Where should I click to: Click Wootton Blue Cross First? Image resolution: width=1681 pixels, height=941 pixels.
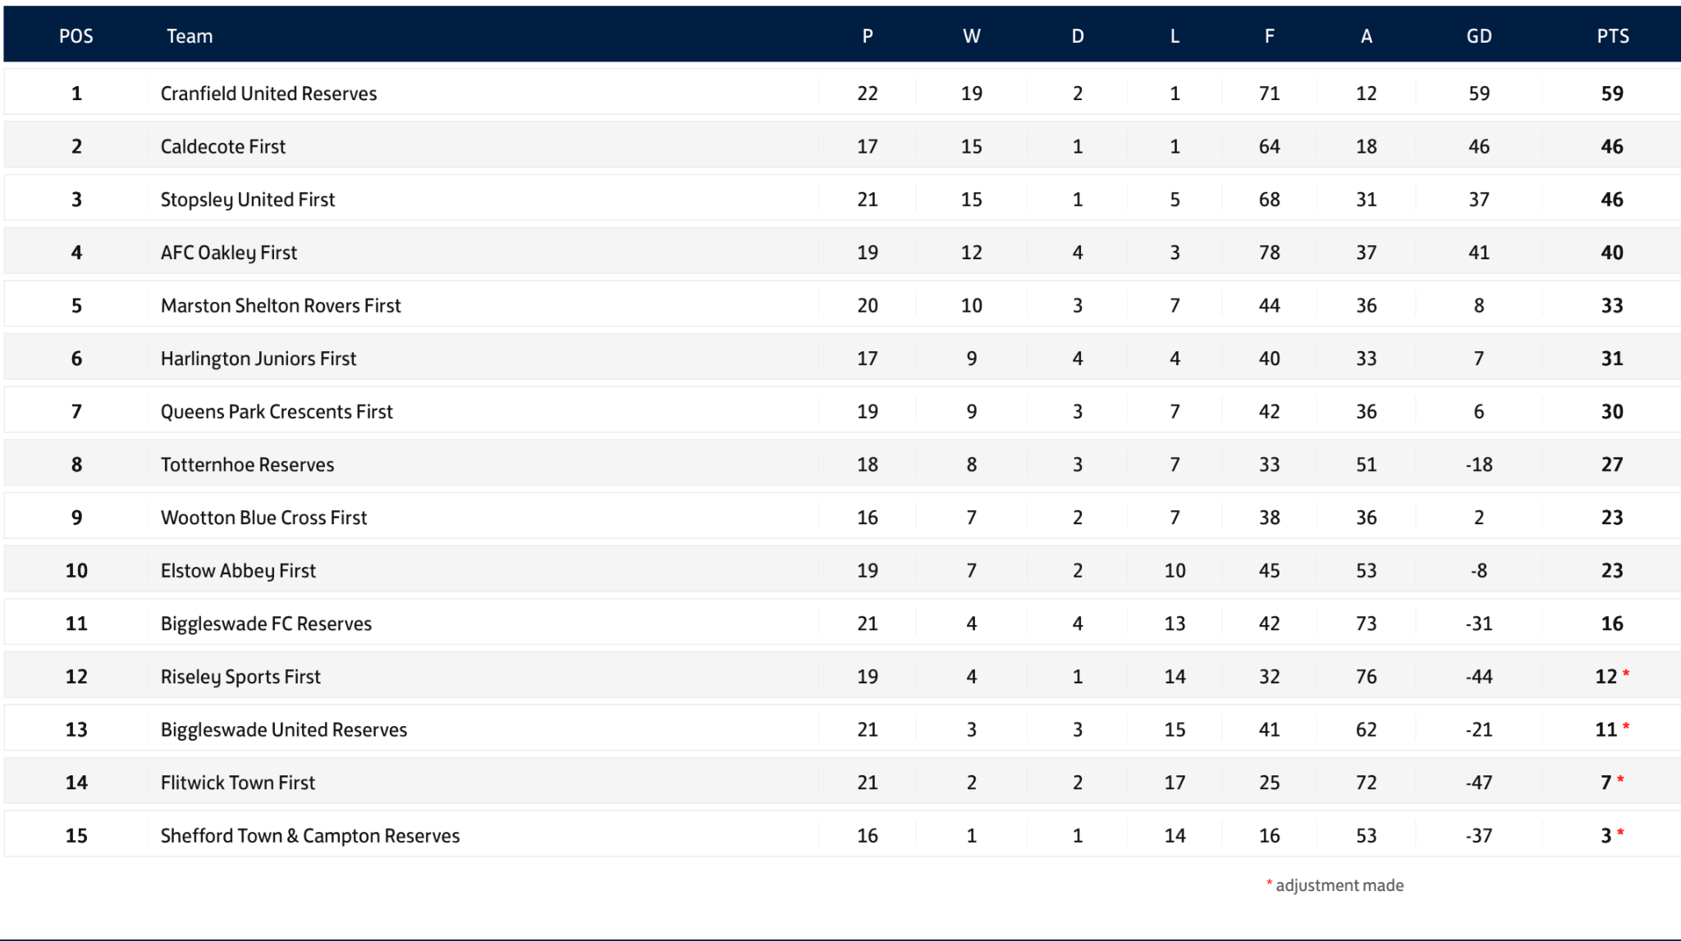(x=263, y=518)
